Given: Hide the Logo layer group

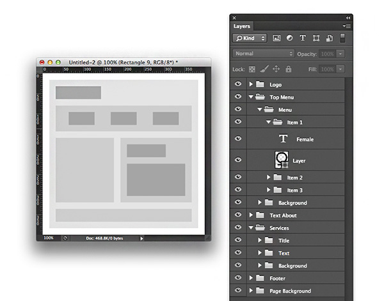Looking at the screenshot, I should tap(238, 84).
